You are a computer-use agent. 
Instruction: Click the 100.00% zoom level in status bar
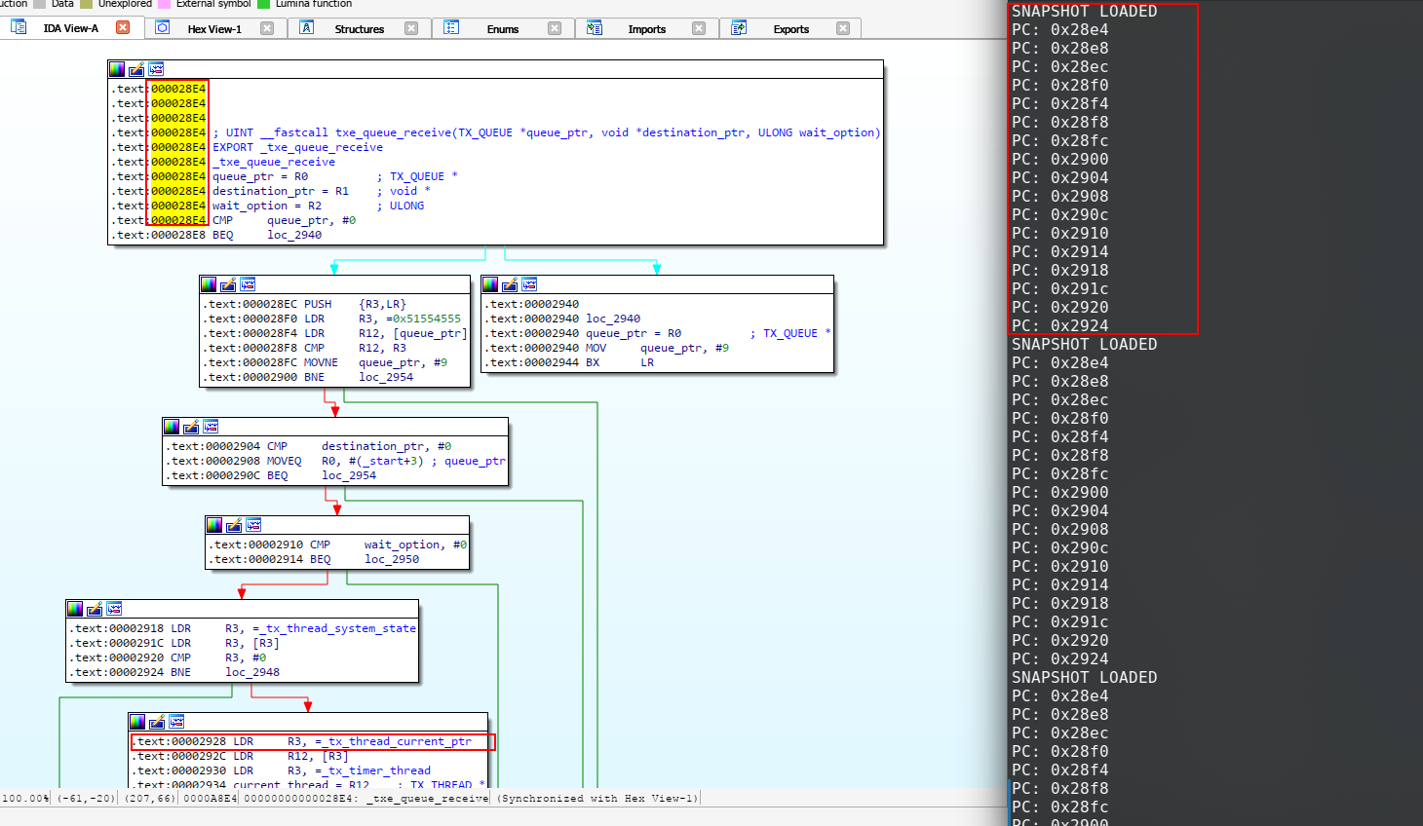(25, 799)
